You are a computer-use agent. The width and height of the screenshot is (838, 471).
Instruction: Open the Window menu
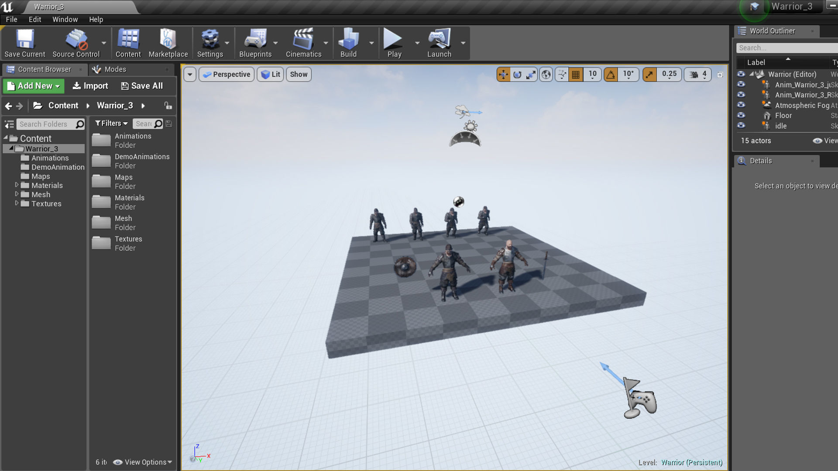point(65,20)
